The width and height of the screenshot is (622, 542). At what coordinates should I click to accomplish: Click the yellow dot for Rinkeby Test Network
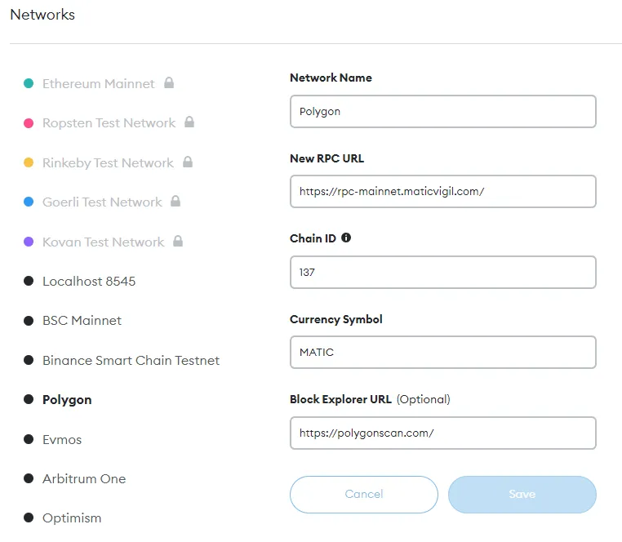[x=29, y=162]
